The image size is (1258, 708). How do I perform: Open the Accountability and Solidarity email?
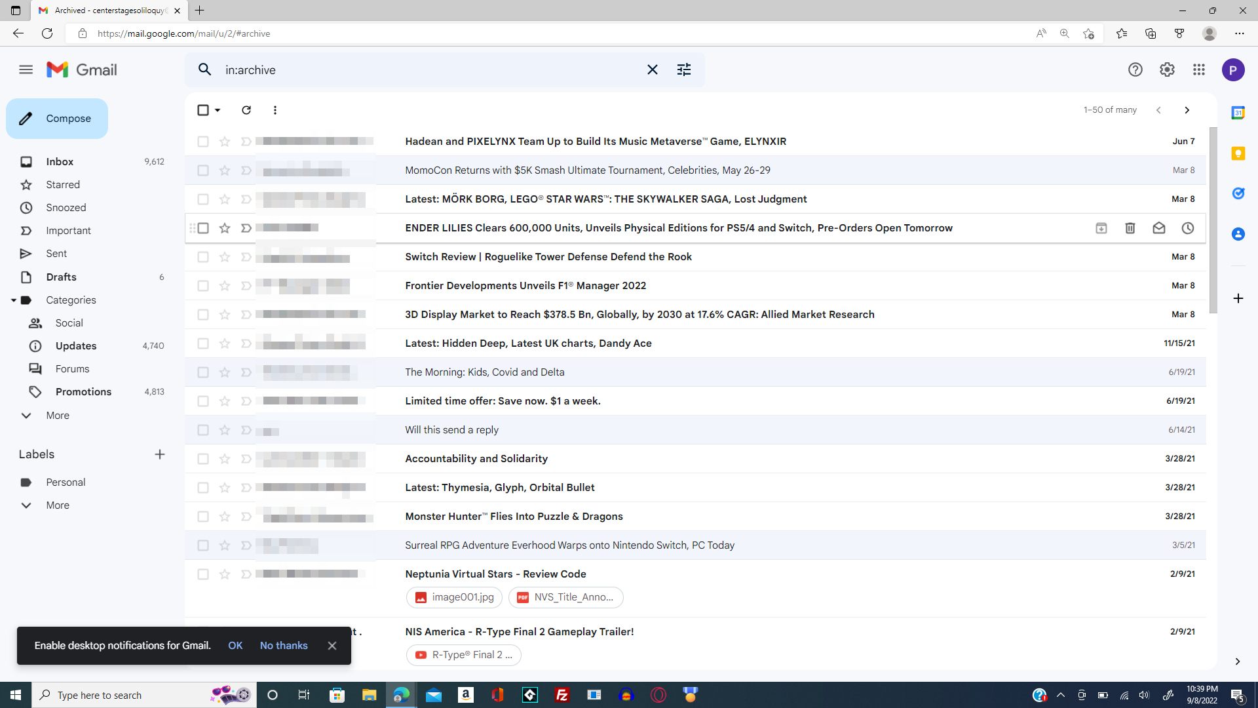[x=695, y=459]
